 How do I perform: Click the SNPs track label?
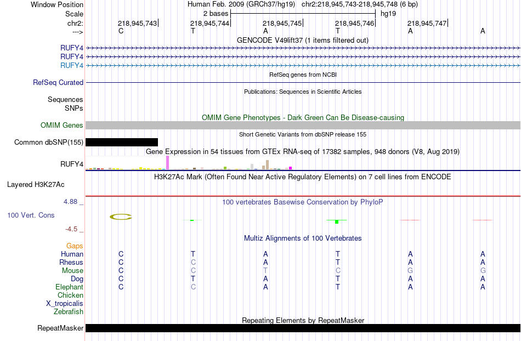[x=74, y=108]
